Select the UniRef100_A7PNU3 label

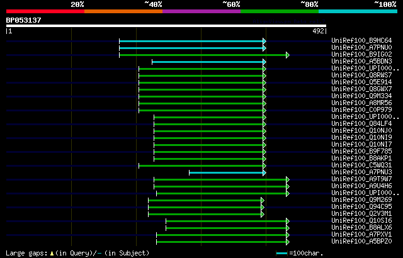pos(361,172)
